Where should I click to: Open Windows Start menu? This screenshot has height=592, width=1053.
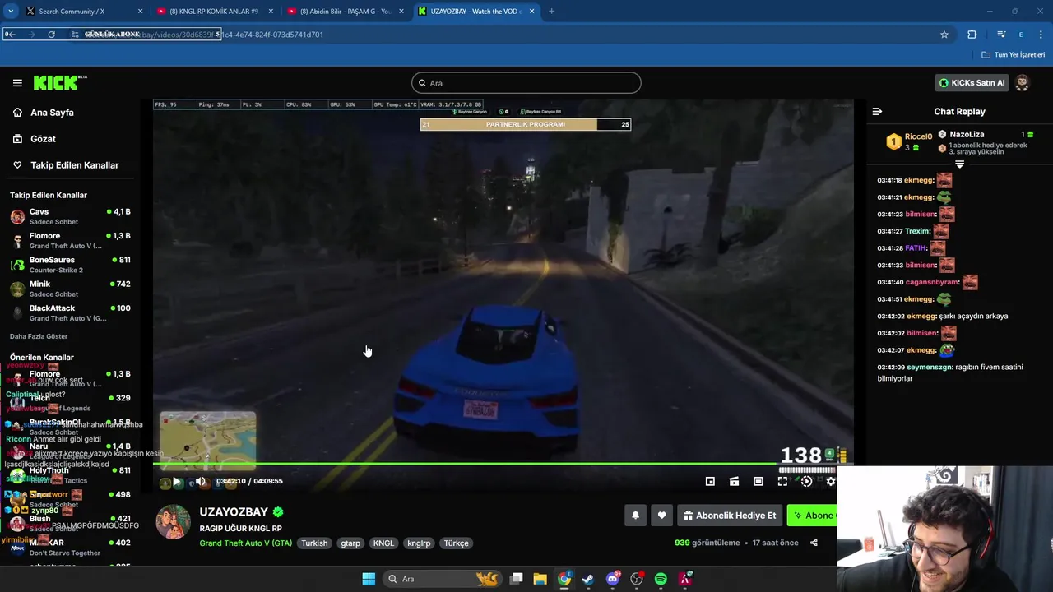(369, 579)
